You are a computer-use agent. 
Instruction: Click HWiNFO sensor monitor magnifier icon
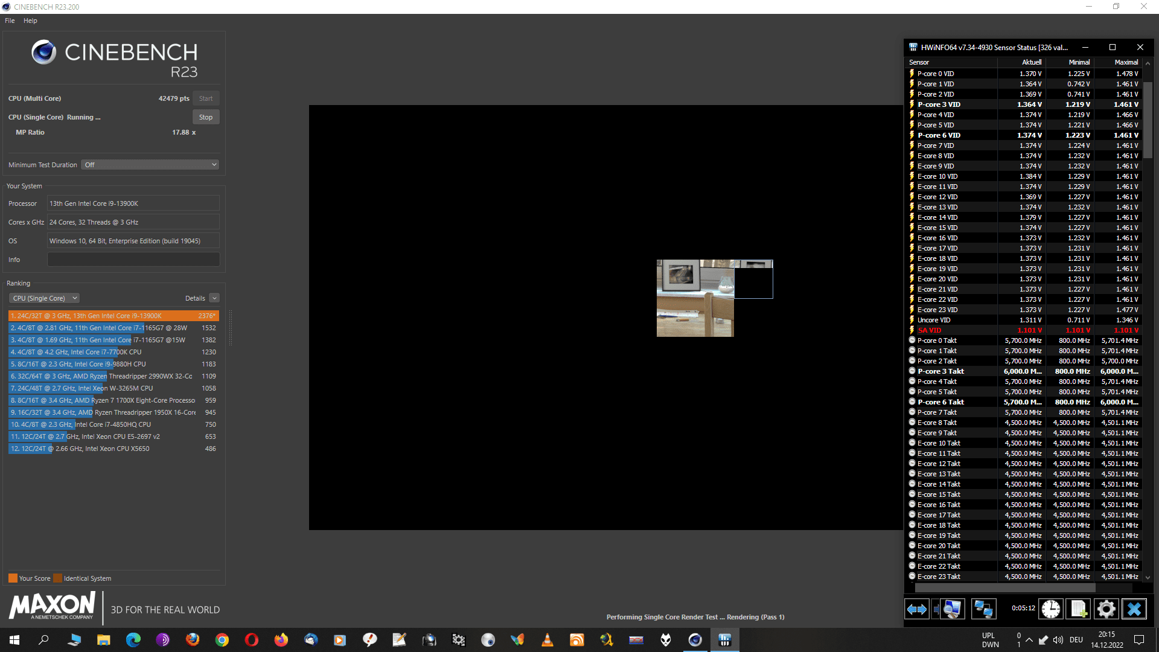(x=952, y=609)
